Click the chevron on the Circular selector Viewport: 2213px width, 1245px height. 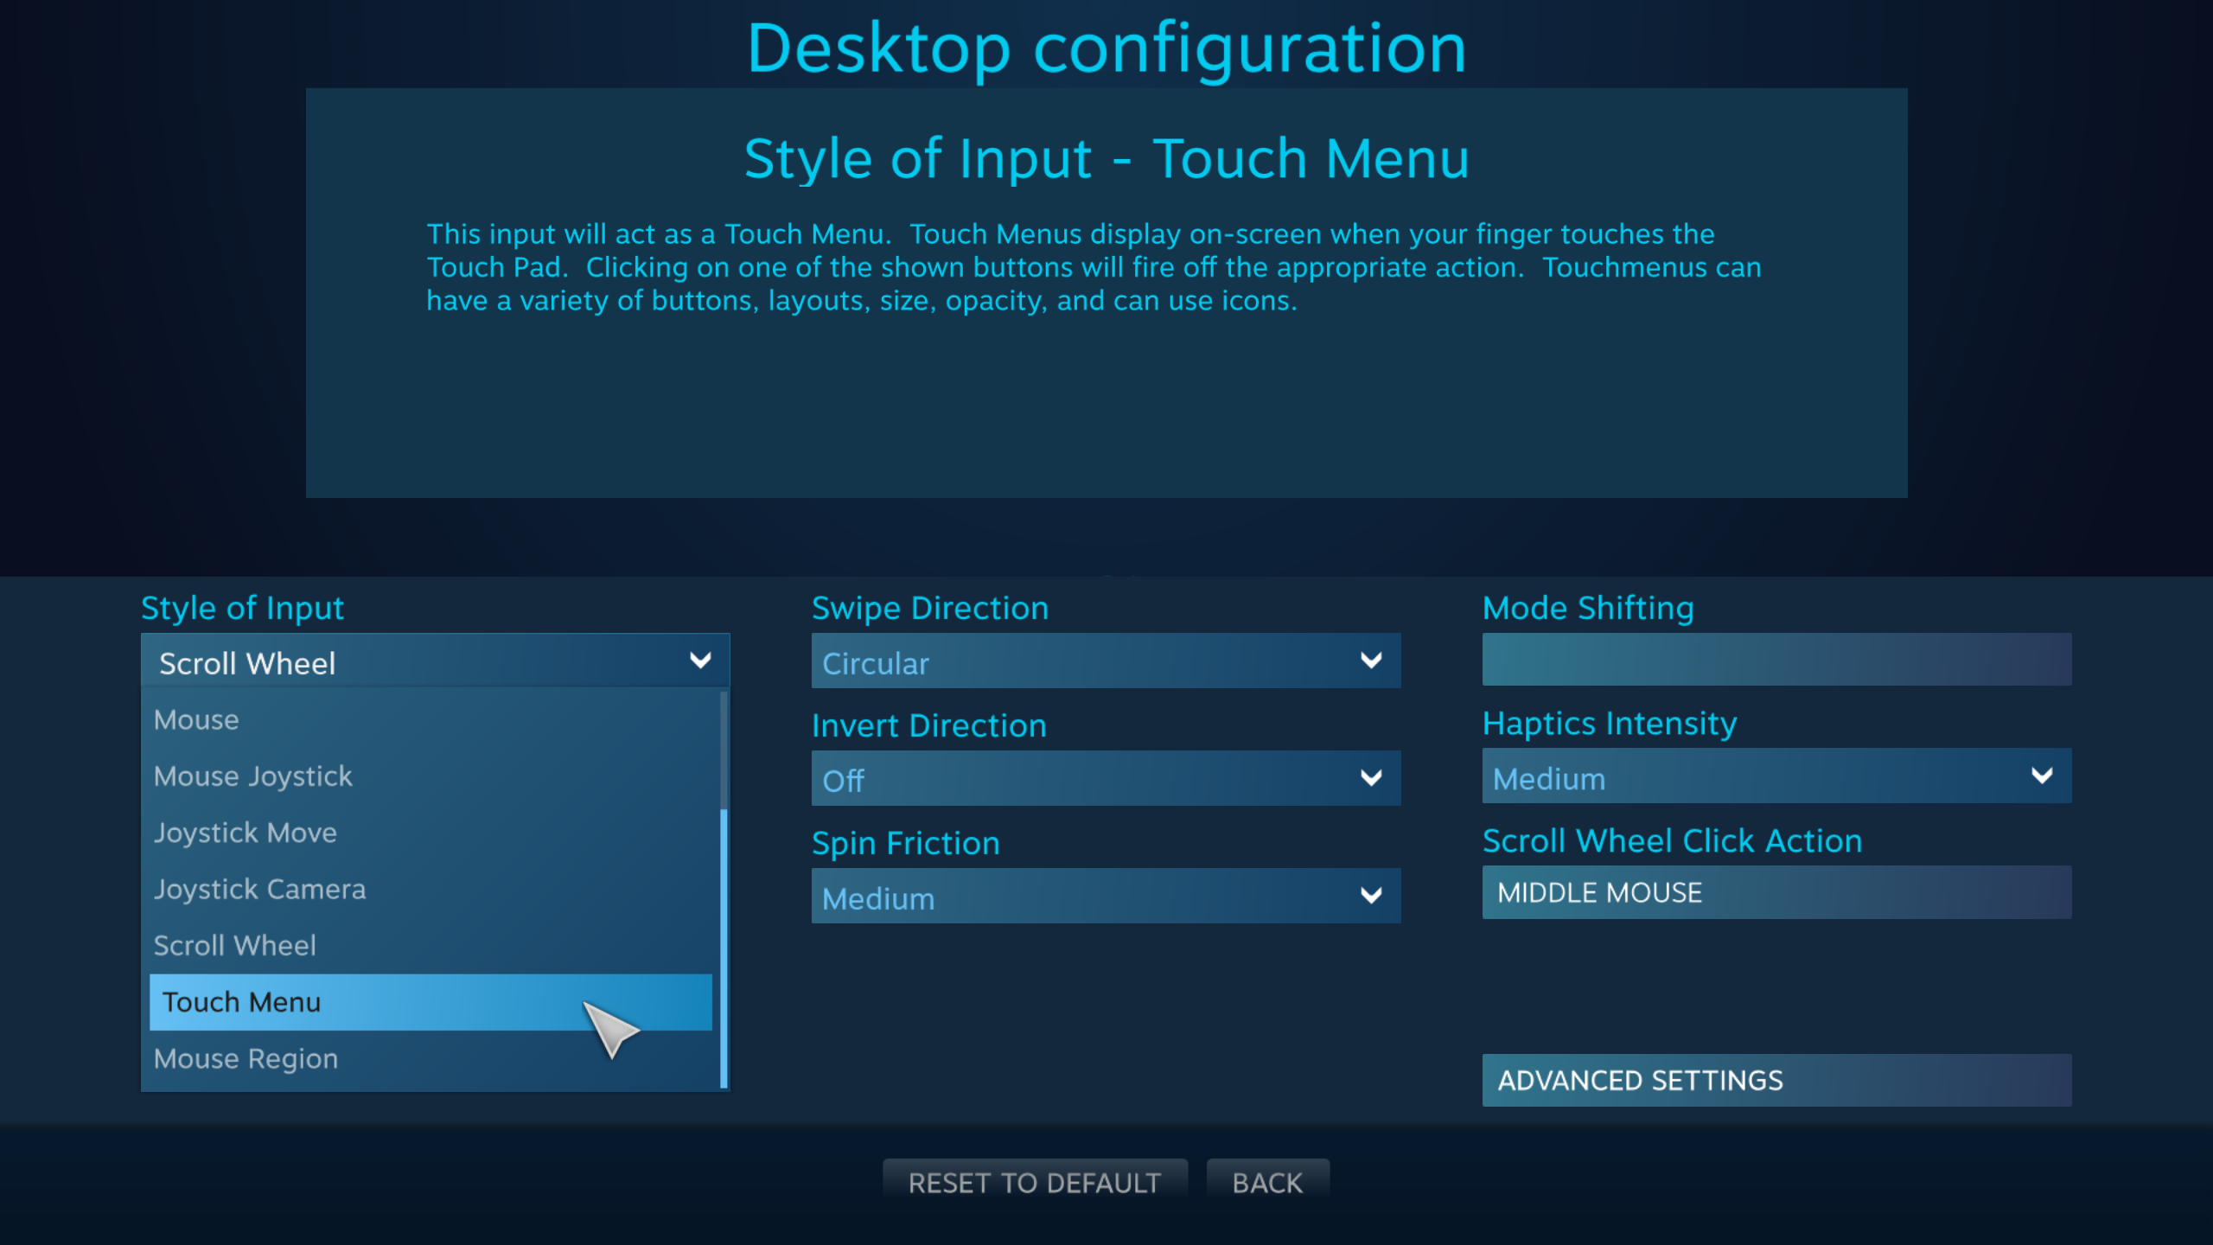1373,661
